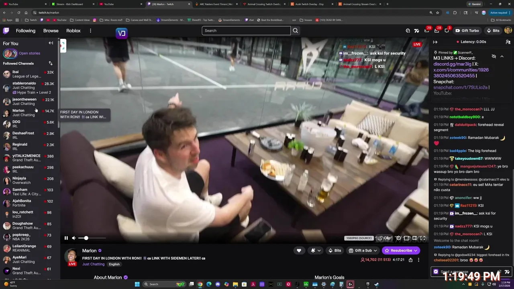Open the Gemini button in browser
Screen dimensions: 514x289
click(x=474, y=4)
